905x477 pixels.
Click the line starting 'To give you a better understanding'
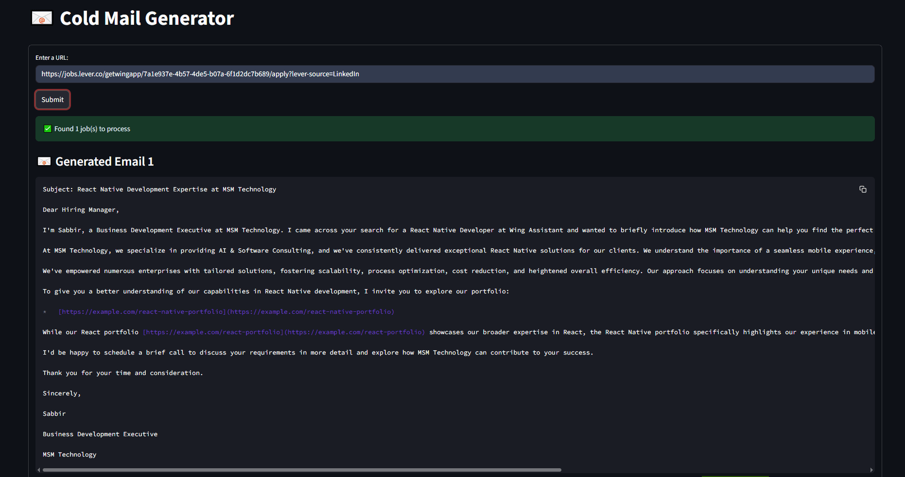276,291
